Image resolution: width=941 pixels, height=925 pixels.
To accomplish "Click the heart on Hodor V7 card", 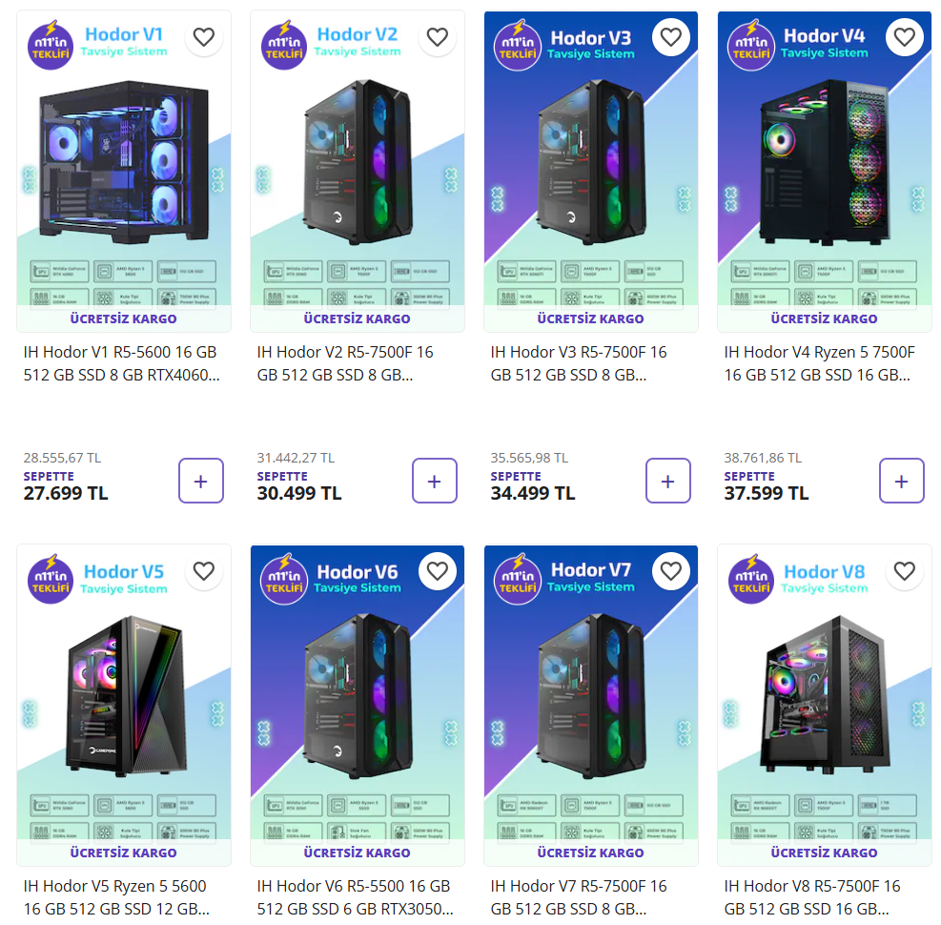I will pyautogui.click(x=671, y=571).
